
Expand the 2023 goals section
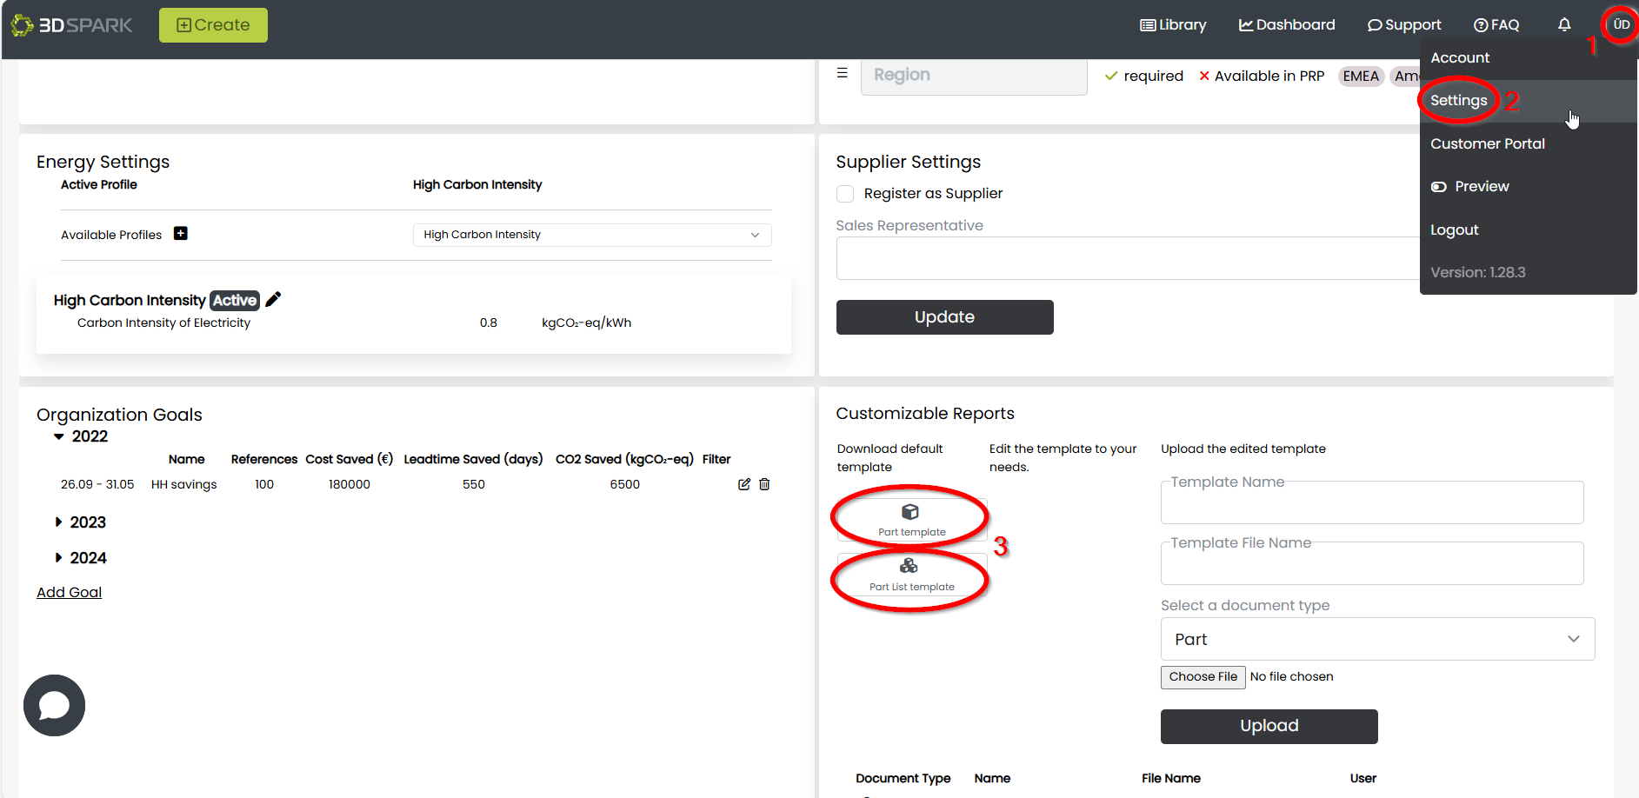tap(59, 522)
